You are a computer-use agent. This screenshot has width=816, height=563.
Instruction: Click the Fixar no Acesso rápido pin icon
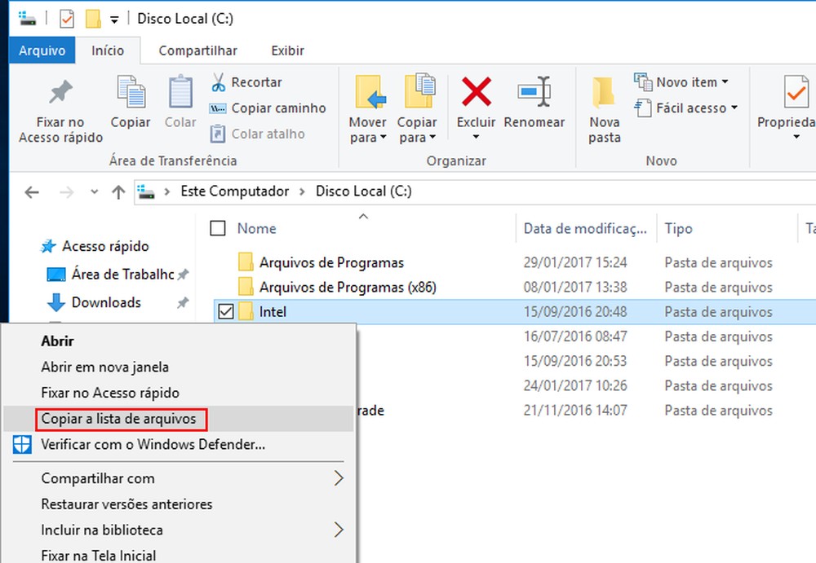[x=60, y=92]
